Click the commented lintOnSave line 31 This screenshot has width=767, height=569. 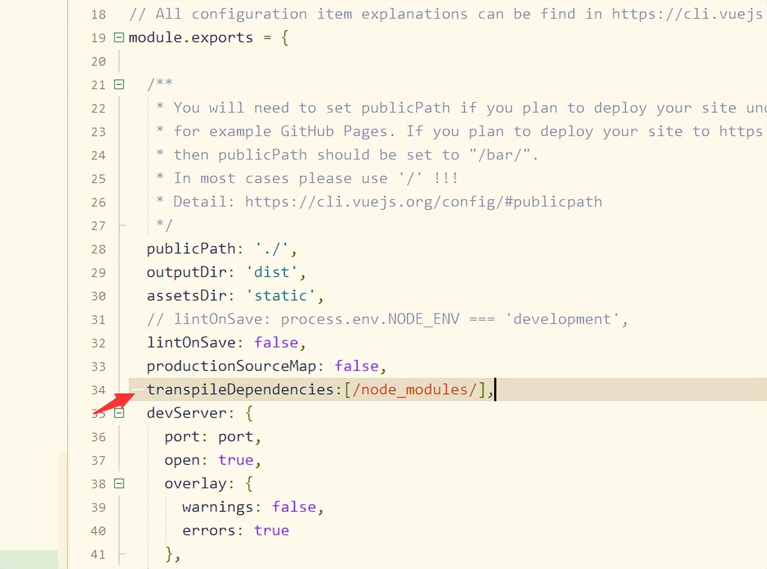coord(387,319)
